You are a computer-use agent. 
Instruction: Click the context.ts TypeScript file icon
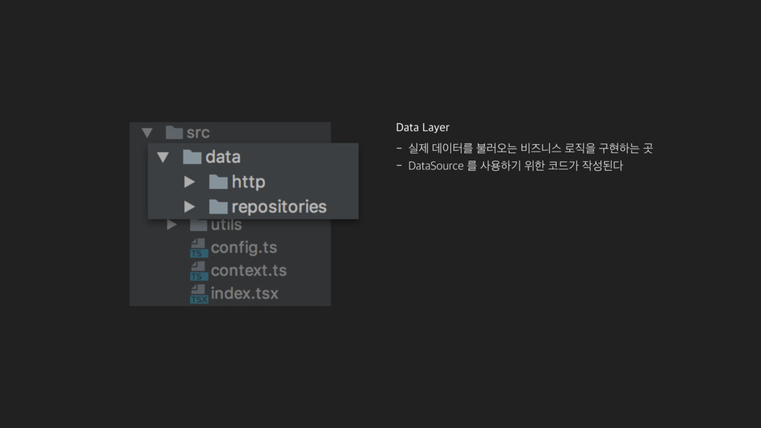click(x=198, y=270)
